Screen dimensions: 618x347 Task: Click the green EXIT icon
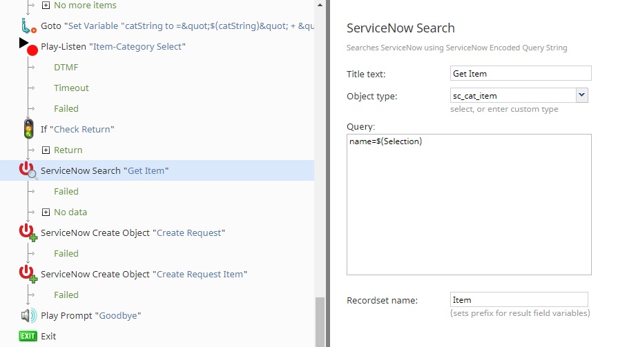tap(28, 336)
